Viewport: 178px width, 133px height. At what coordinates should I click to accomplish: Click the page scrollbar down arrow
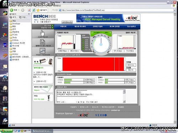point(175,122)
